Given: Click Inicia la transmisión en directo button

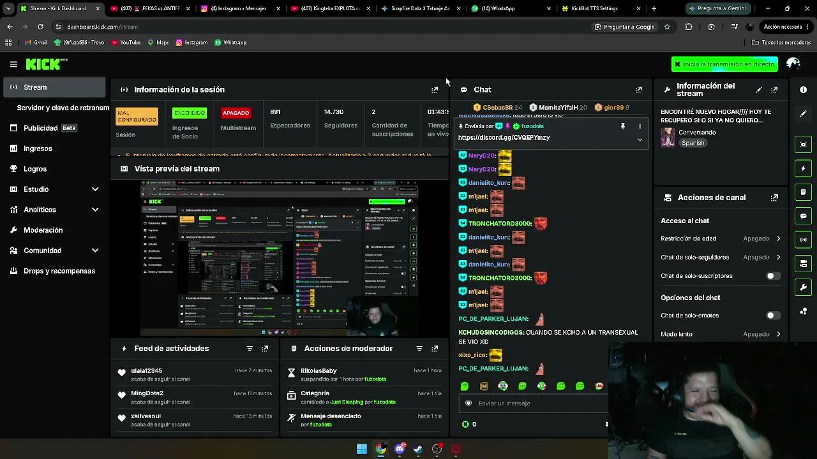Looking at the screenshot, I should pos(724,64).
